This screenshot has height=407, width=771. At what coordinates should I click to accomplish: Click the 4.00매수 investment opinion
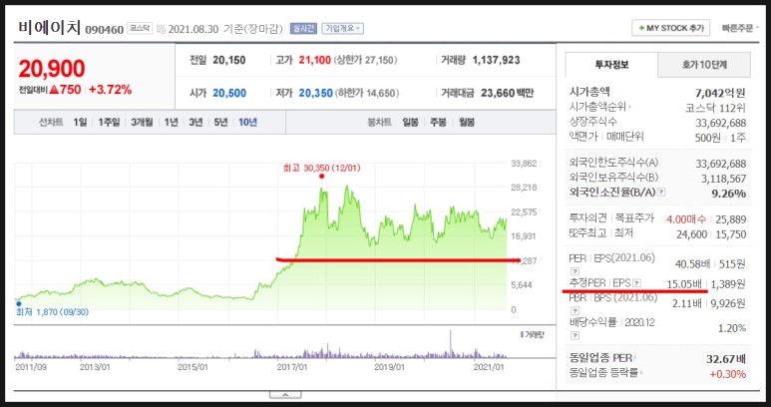[686, 219]
